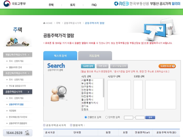Image resolution: width=183 pixels, height=138 pixels.
Task: Click the 단지명 table column header
Action: [x=77, y=132]
